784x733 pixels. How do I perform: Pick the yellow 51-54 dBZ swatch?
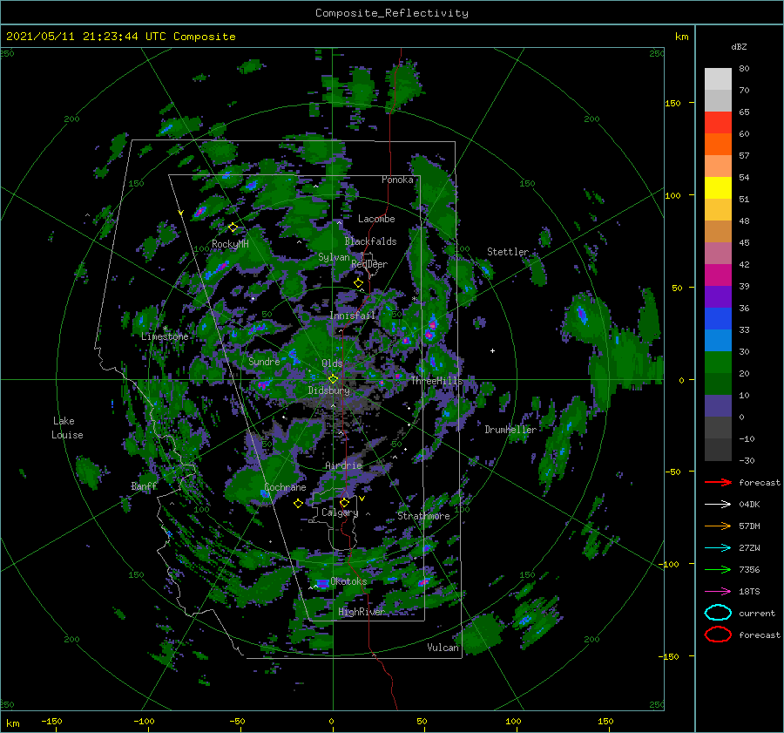718,188
